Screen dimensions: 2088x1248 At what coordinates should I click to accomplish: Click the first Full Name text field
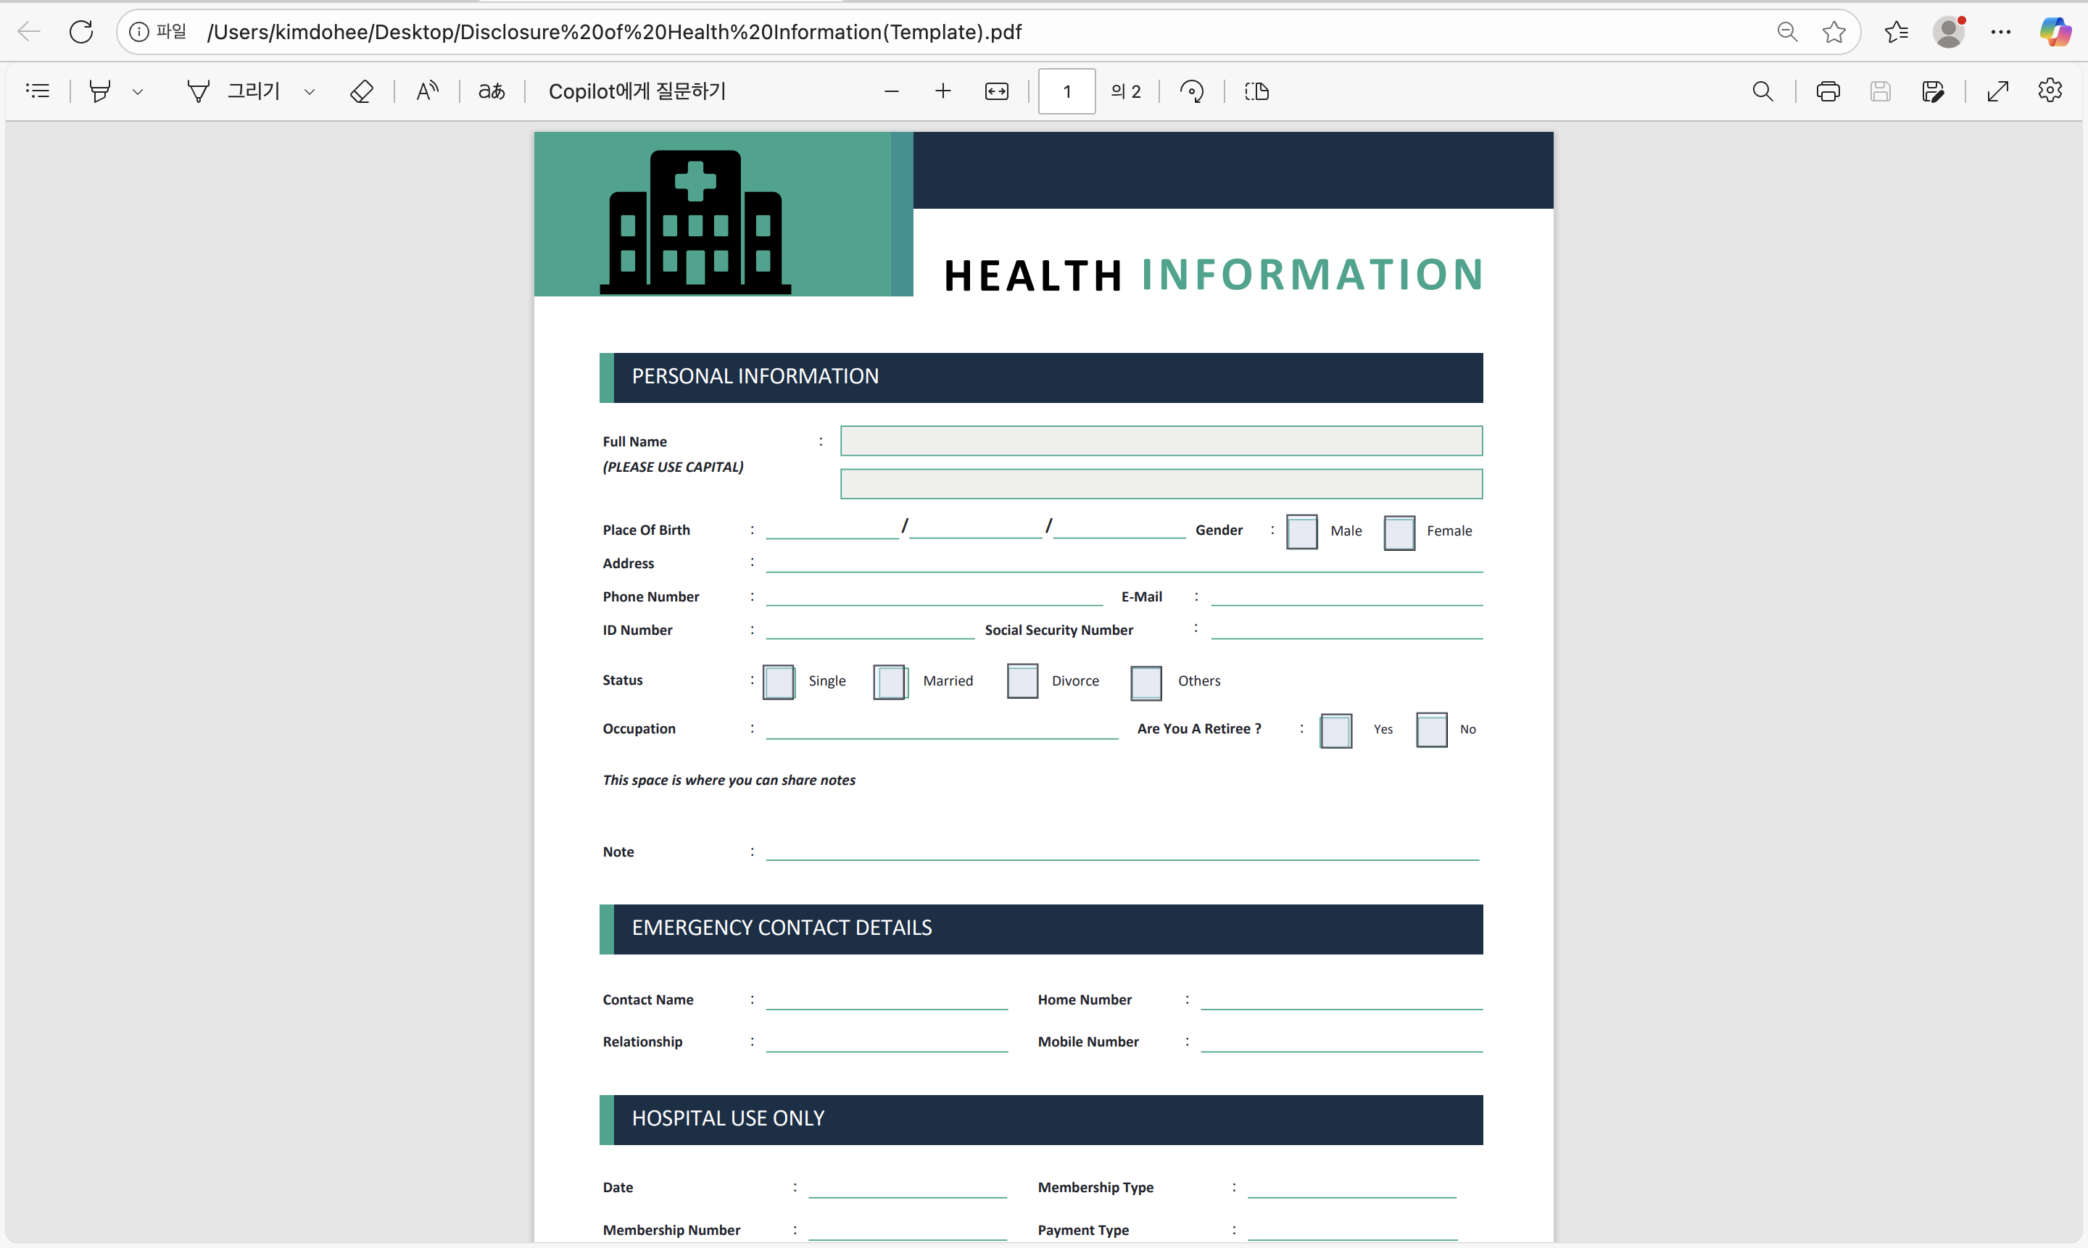(x=1161, y=441)
